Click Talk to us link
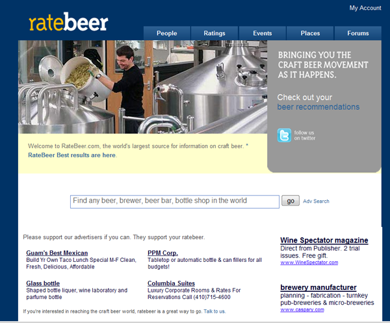Screen dimensions: 390x323 [214, 311]
